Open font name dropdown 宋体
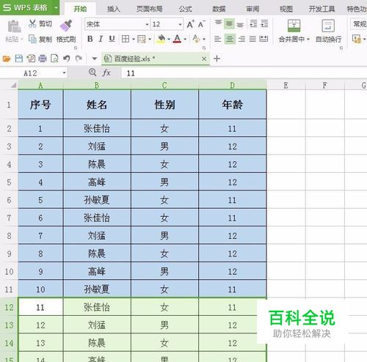This screenshot has height=362, width=367. point(147,24)
